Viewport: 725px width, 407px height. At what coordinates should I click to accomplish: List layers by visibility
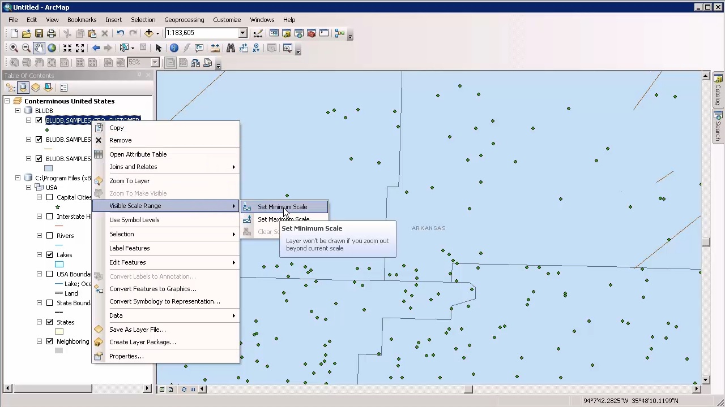36,88
